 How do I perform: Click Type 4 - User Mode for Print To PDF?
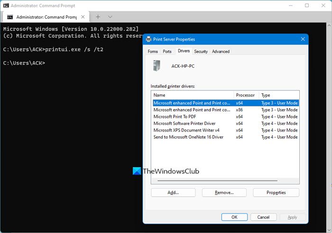pyautogui.click(x=279, y=116)
